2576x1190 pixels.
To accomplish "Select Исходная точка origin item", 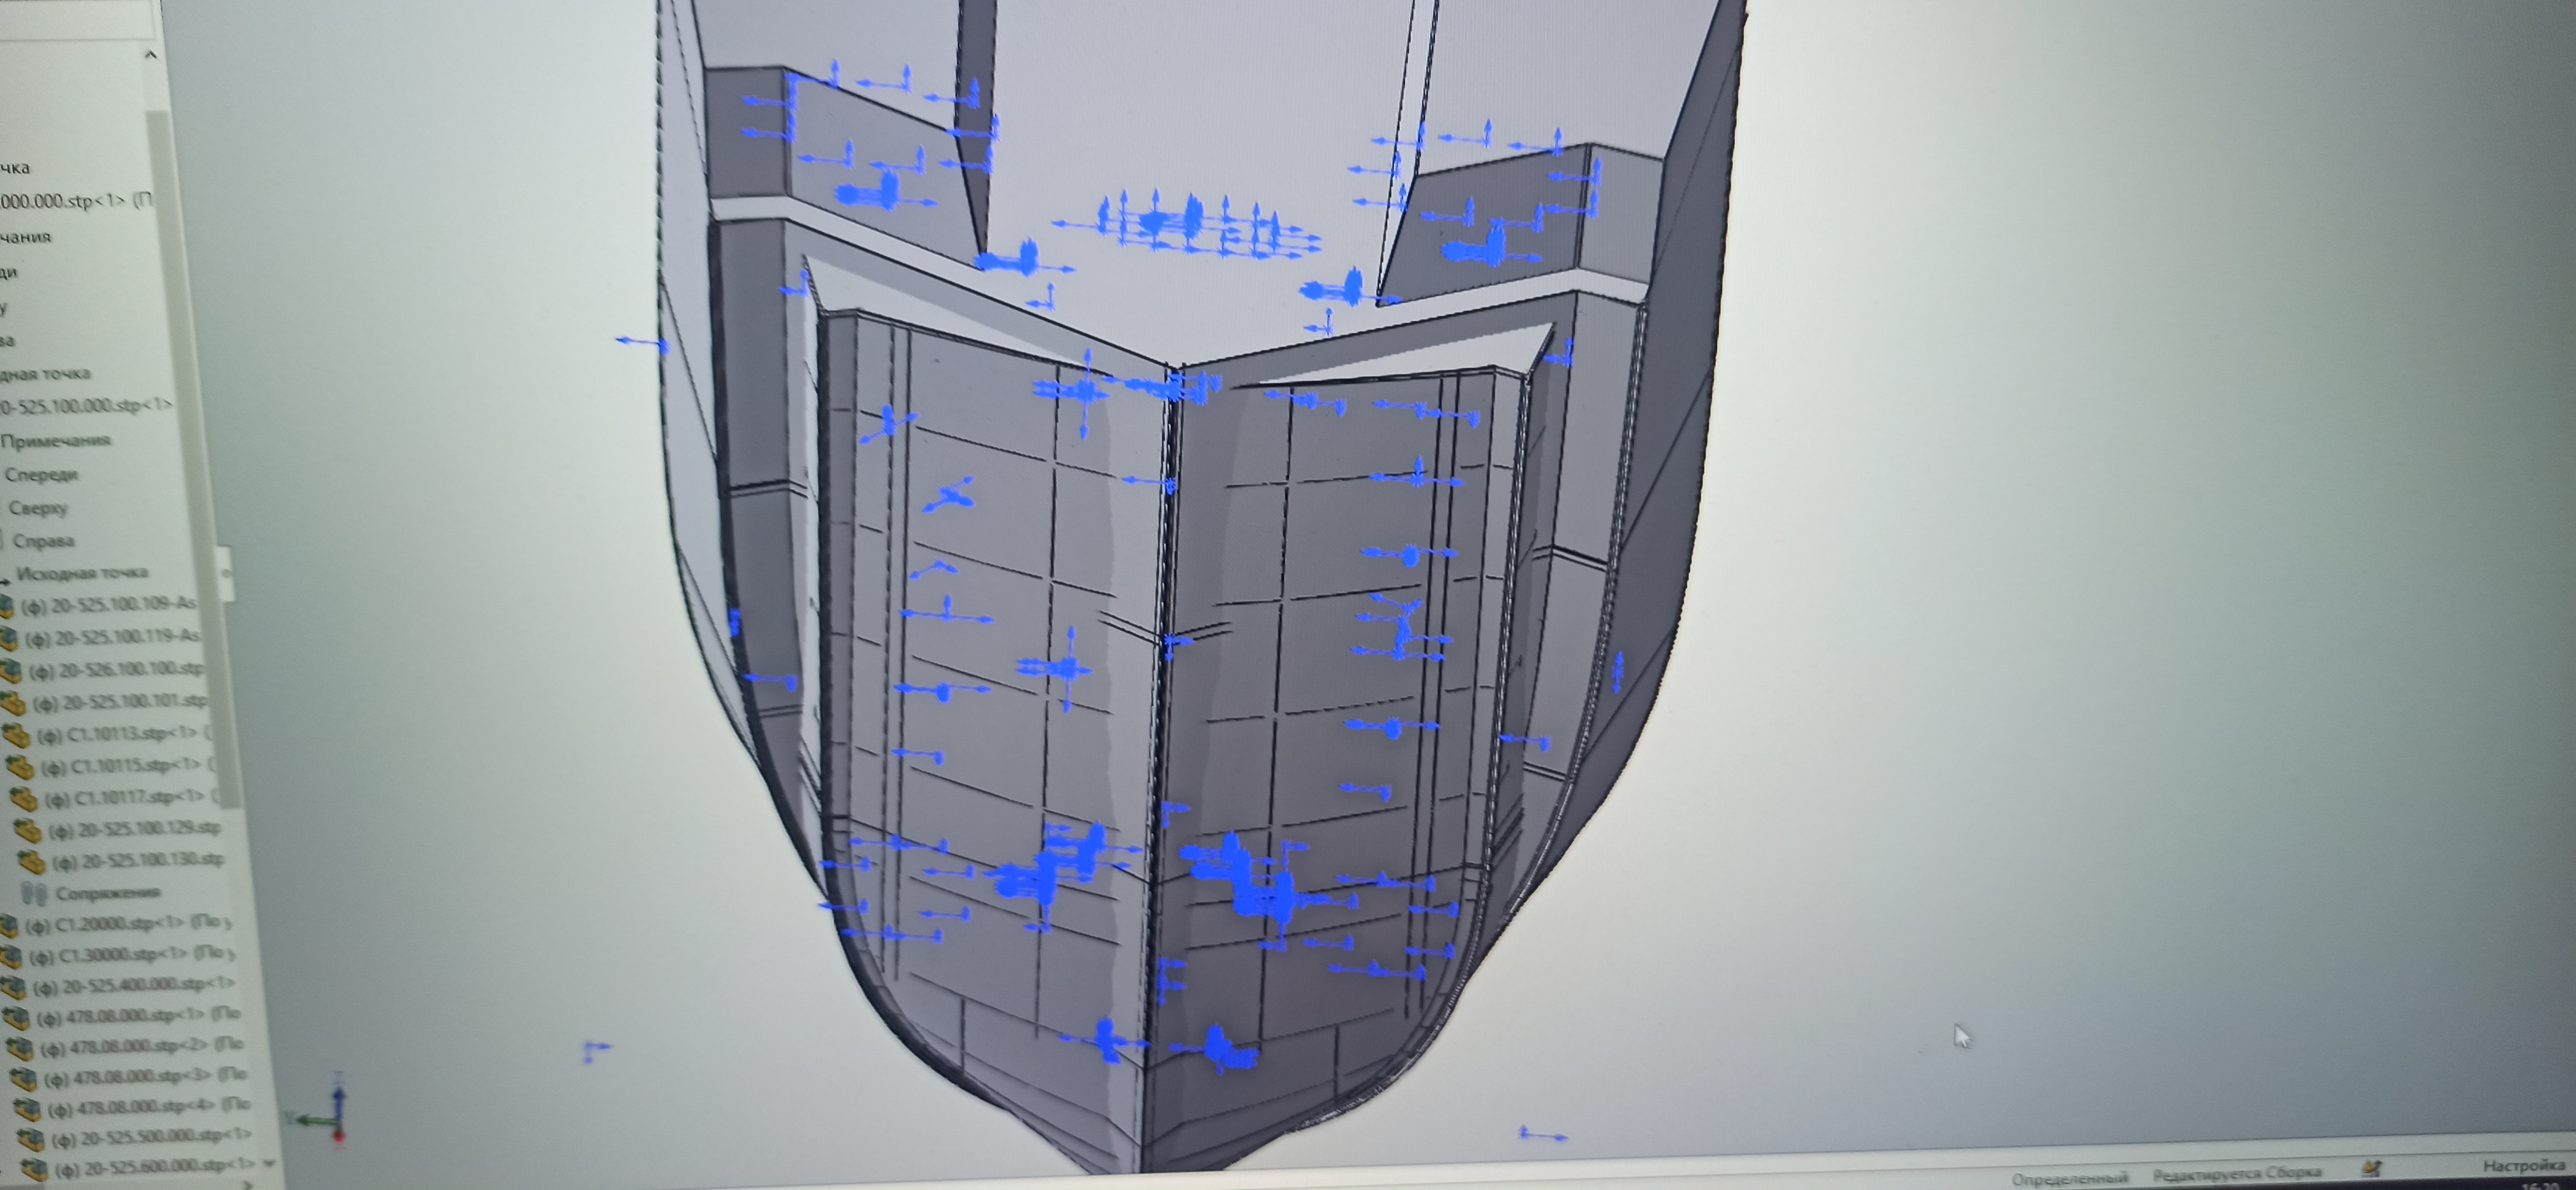I will pos(82,573).
